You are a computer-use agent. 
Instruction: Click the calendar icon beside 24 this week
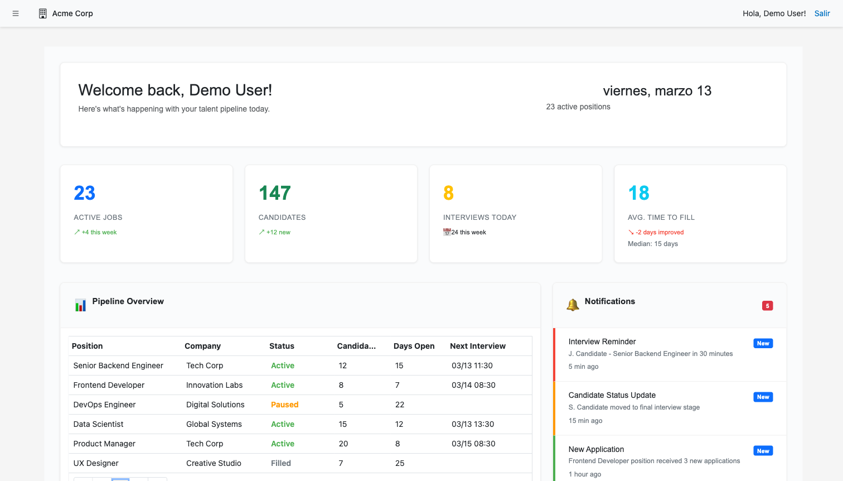(x=447, y=232)
